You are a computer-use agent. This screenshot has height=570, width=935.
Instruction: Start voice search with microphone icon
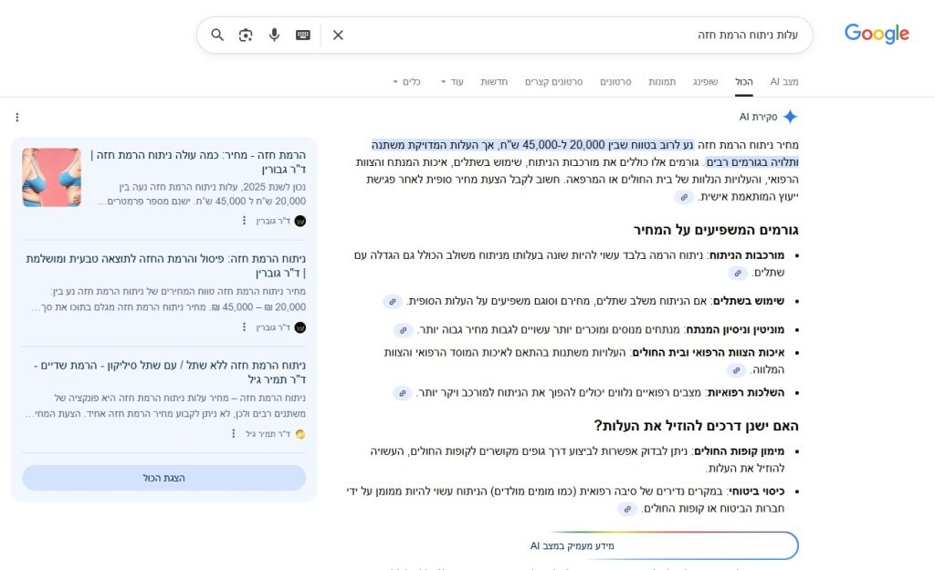click(274, 35)
